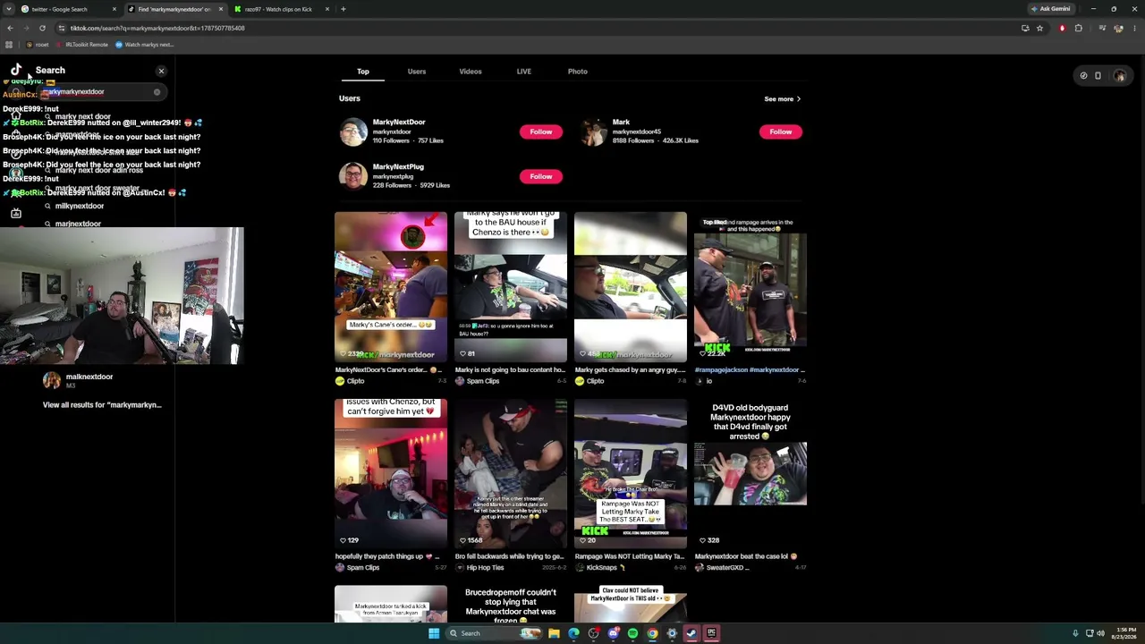
Task: Open a new browser tab
Action: [x=343, y=9]
